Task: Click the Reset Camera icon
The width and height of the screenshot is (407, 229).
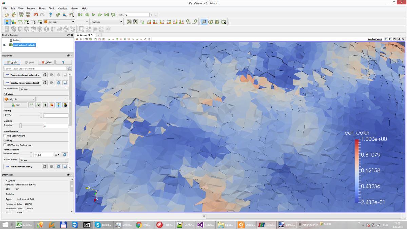Action: click(x=129, y=22)
